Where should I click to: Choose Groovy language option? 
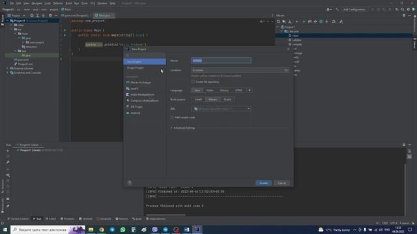tap(224, 90)
